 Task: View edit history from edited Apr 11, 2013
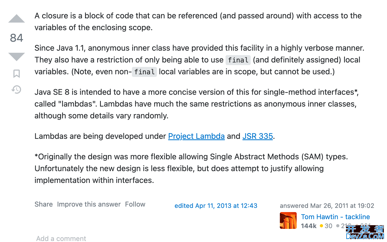click(216, 206)
